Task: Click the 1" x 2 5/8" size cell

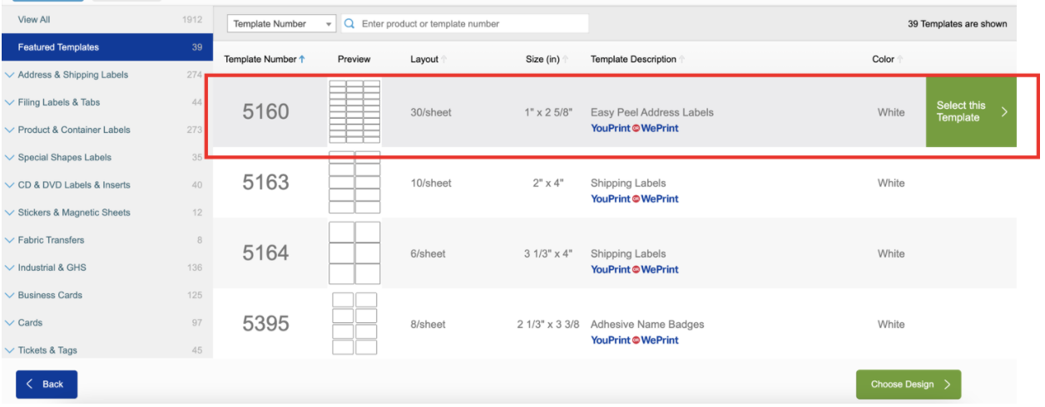Action: click(548, 112)
